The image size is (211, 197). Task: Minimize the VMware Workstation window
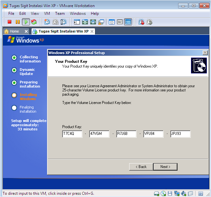point(183,6)
